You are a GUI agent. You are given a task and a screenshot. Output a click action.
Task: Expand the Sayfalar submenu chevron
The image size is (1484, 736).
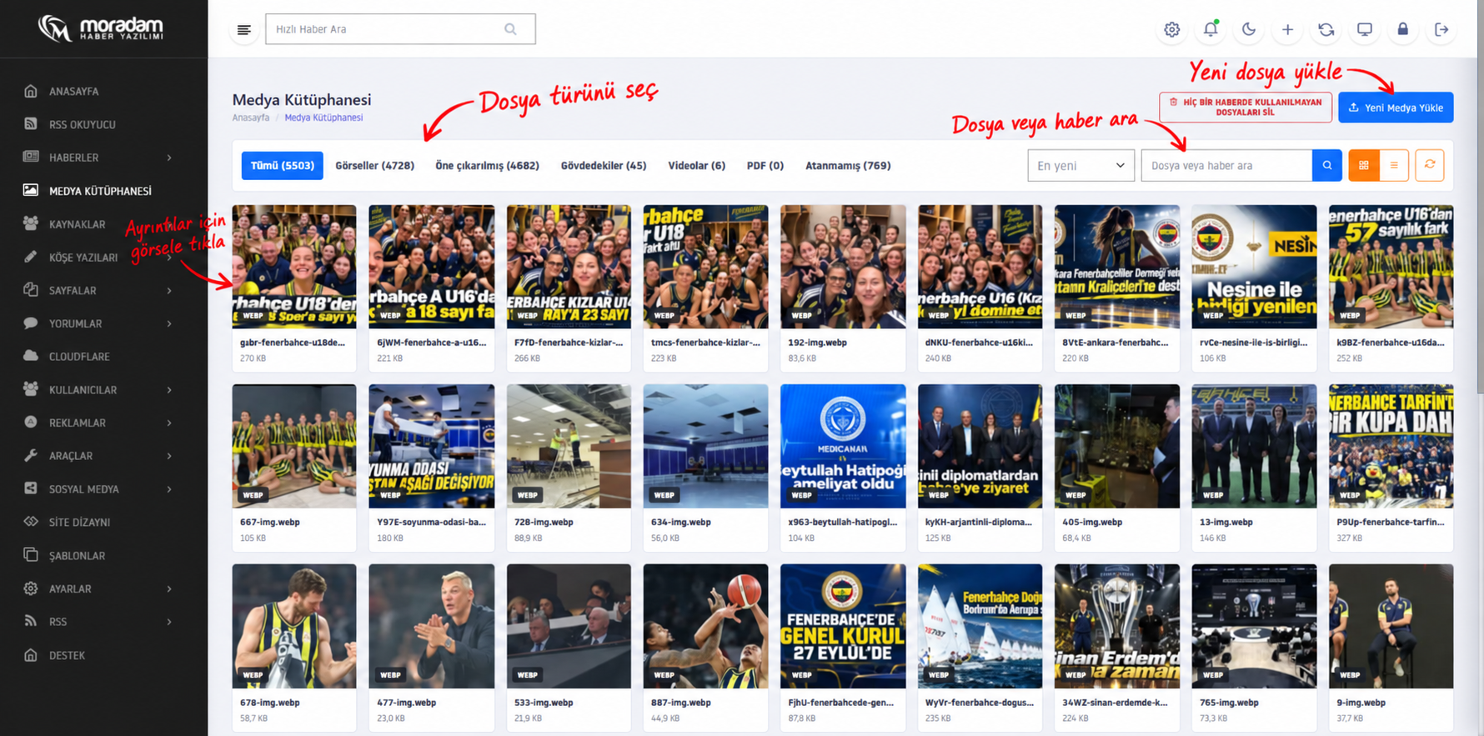(169, 290)
